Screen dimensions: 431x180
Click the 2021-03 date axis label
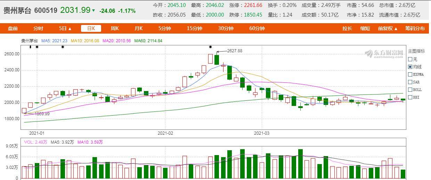(262, 133)
